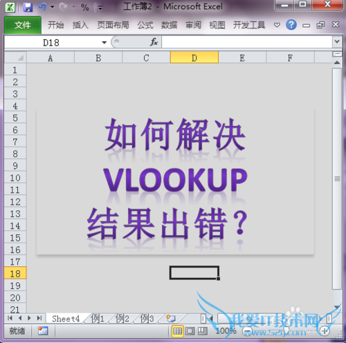Viewport: 346px width, 343px height.
Task: Minimize the workbook window inside Excel
Action: click(x=306, y=26)
